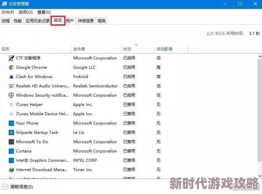Click 已启用 status in CTF 加载程序 row
Image resolution: width=262 pixels, height=194 pixels.
tap(129, 58)
